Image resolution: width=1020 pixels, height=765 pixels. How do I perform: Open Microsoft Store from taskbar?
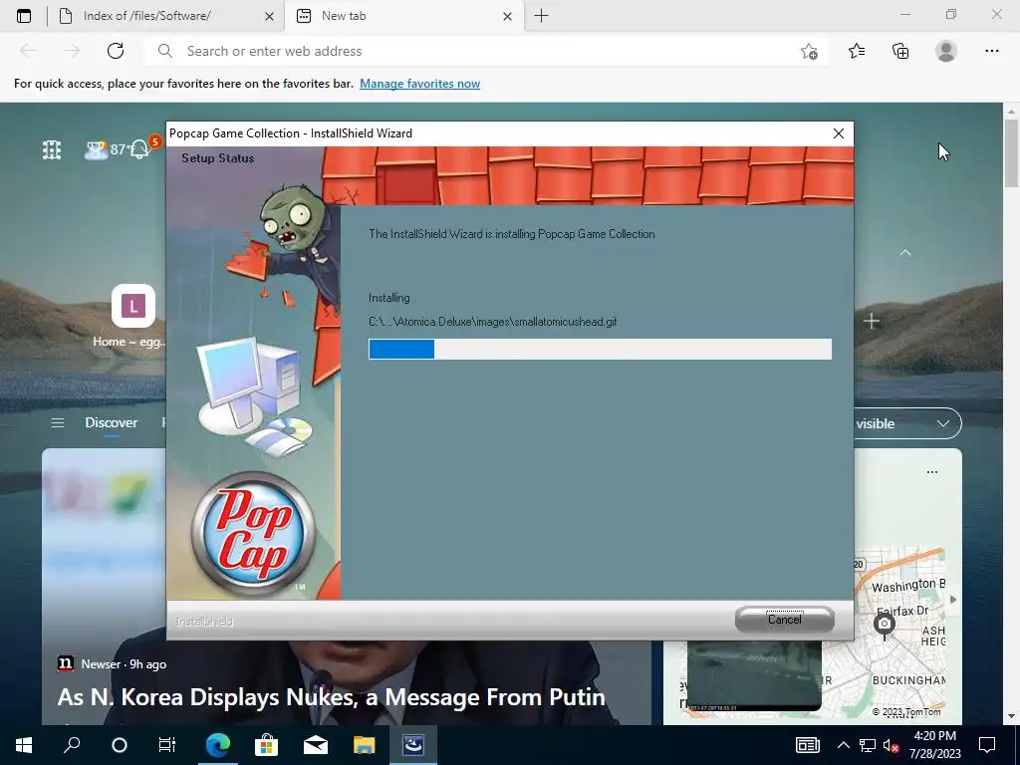[266, 745]
